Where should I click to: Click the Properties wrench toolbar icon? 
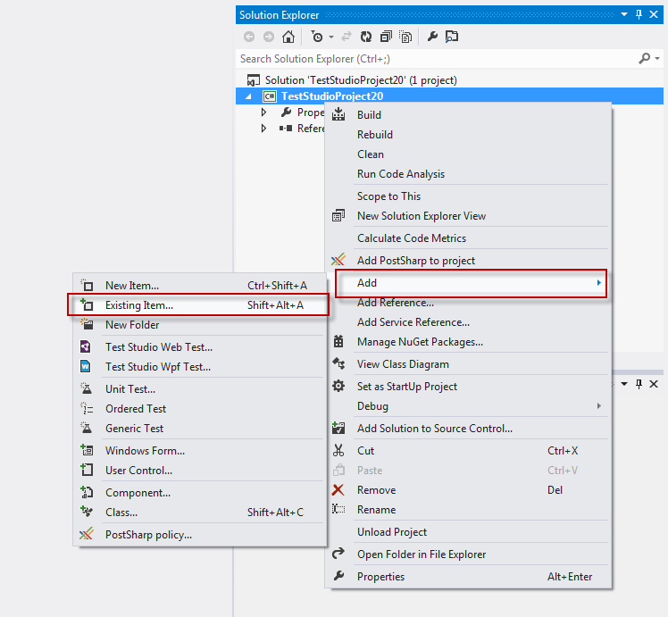click(x=432, y=37)
